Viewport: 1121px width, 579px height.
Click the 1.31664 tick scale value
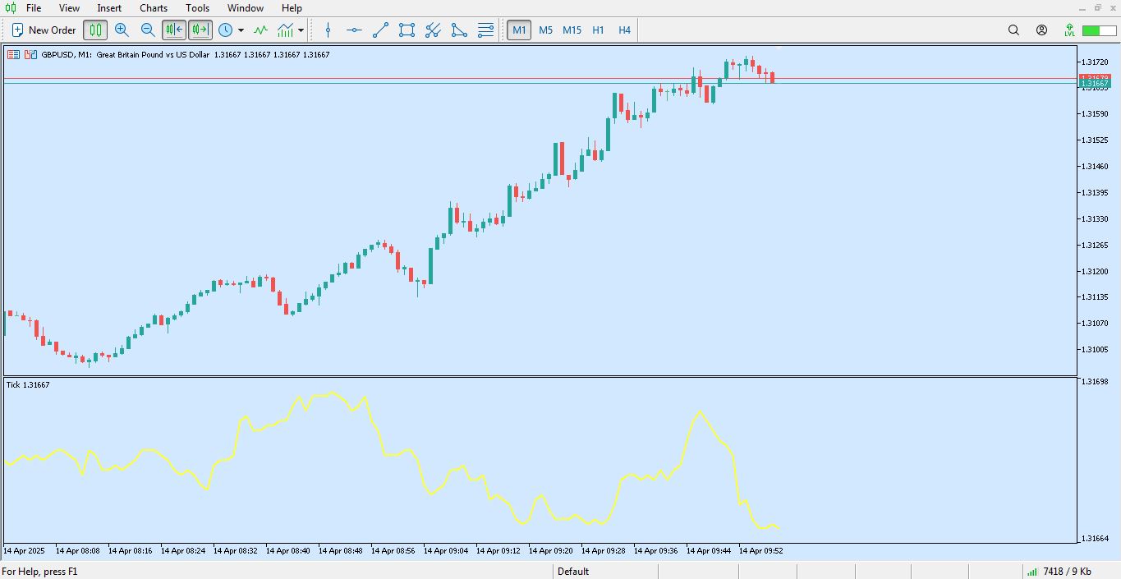click(x=1095, y=539)
